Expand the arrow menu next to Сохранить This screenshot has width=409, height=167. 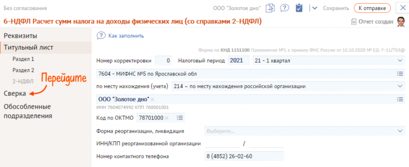pyautogui.click(x=314, y=8)
